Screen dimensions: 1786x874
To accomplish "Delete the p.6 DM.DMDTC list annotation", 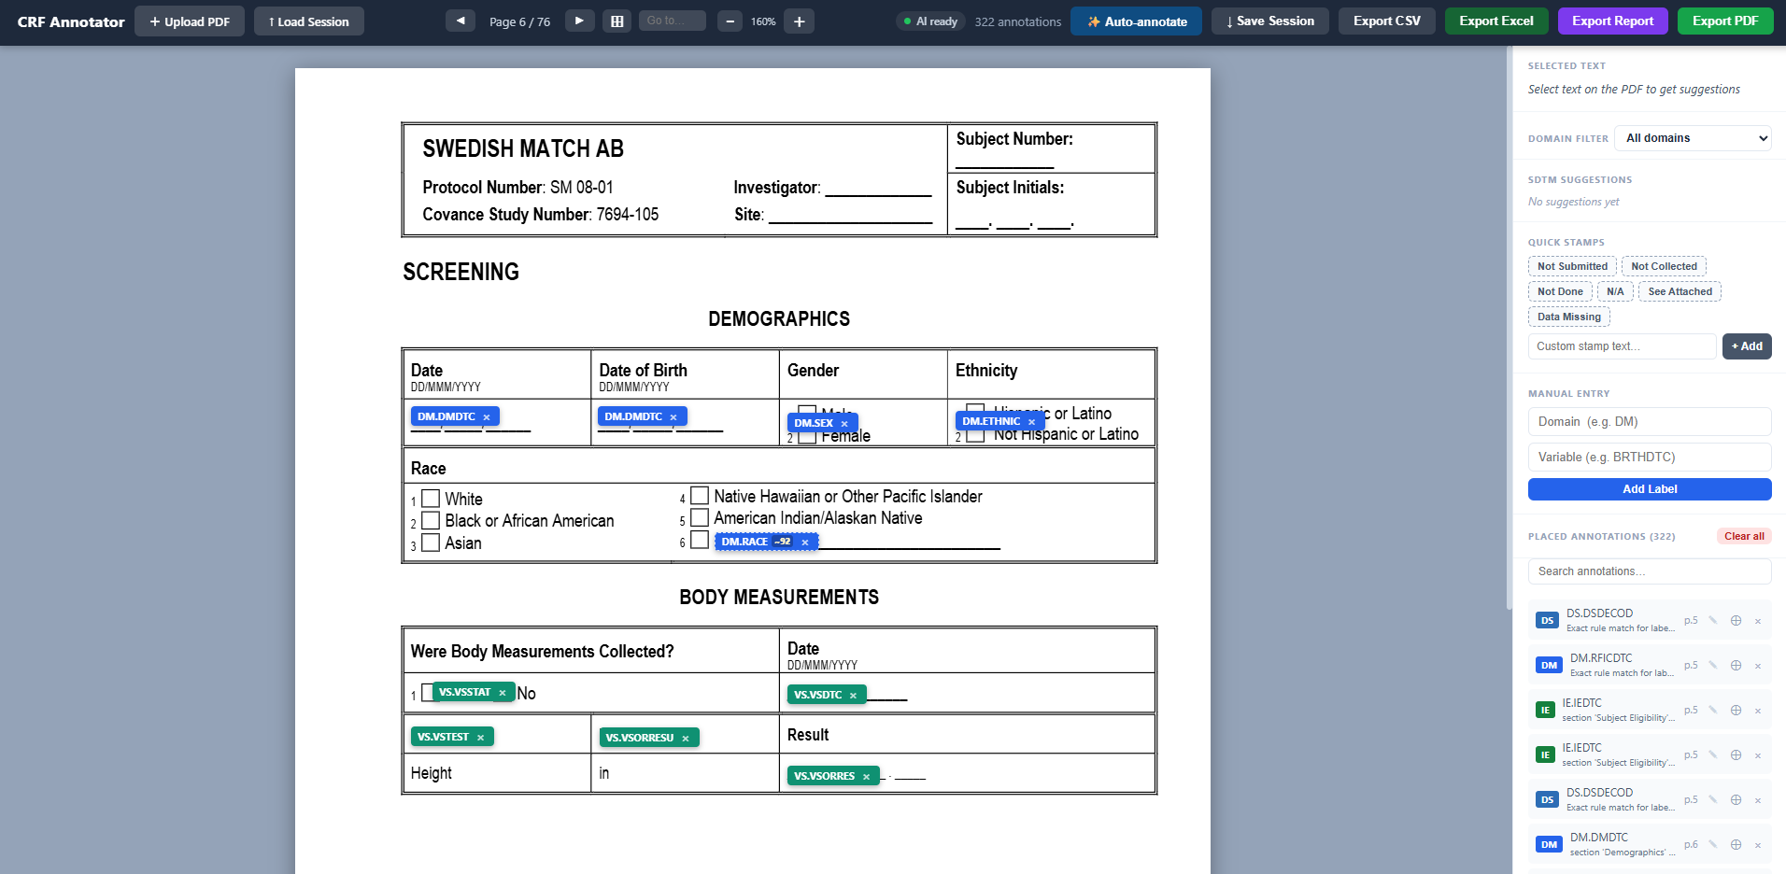I will click(1758, 845).
